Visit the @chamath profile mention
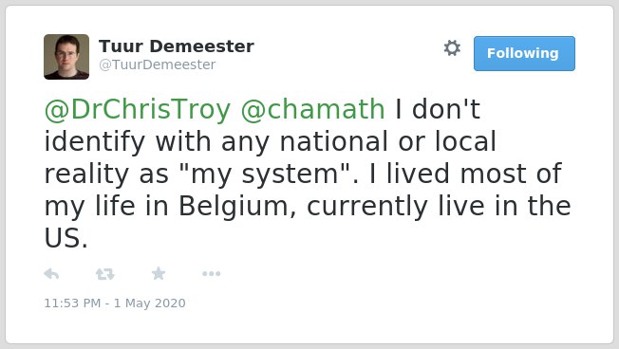The height and width of the screenshot is (349, 619). click(312, 109)
